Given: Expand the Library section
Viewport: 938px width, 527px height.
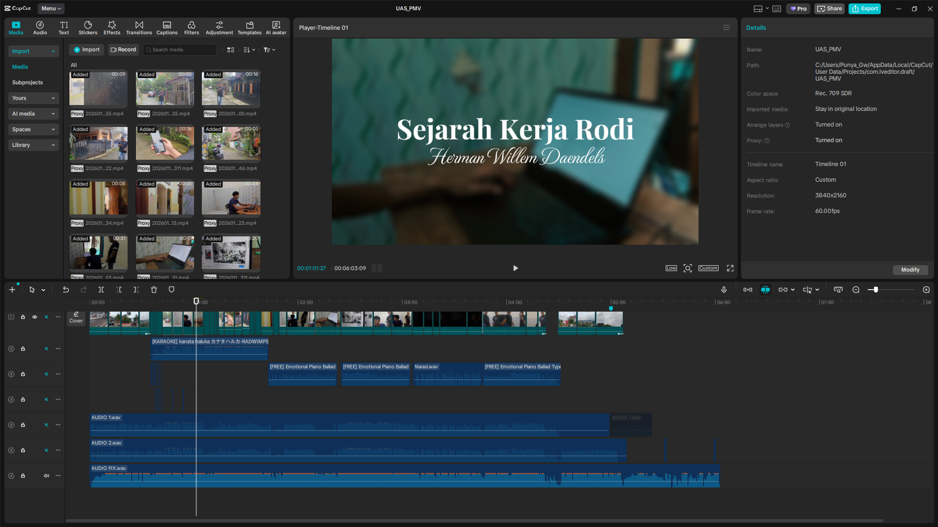Looking at the screenshot, I should point(33,145).
